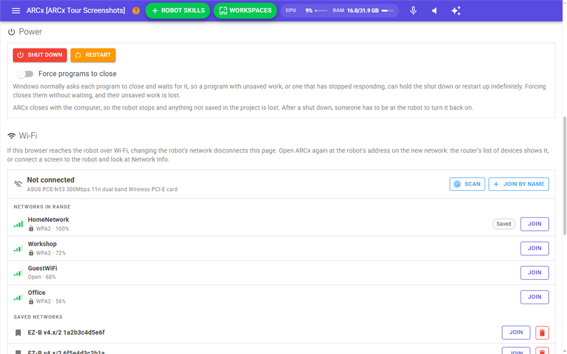The image size is (567, 354).
Task: Click the CPU usage bar
Action: point(321,11)
